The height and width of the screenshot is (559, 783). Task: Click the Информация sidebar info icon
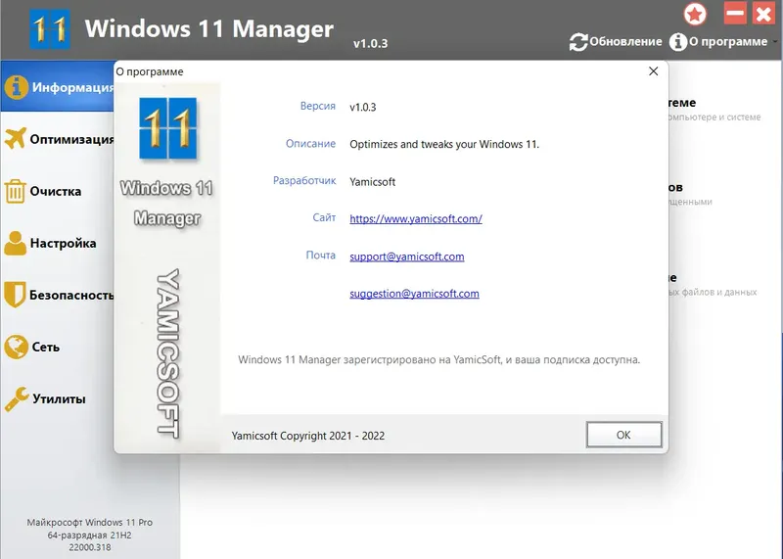16,87
